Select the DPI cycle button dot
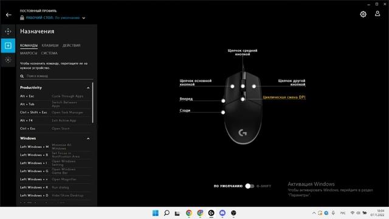The width and height of the screenshot is (389, 219). click(243, 99)
